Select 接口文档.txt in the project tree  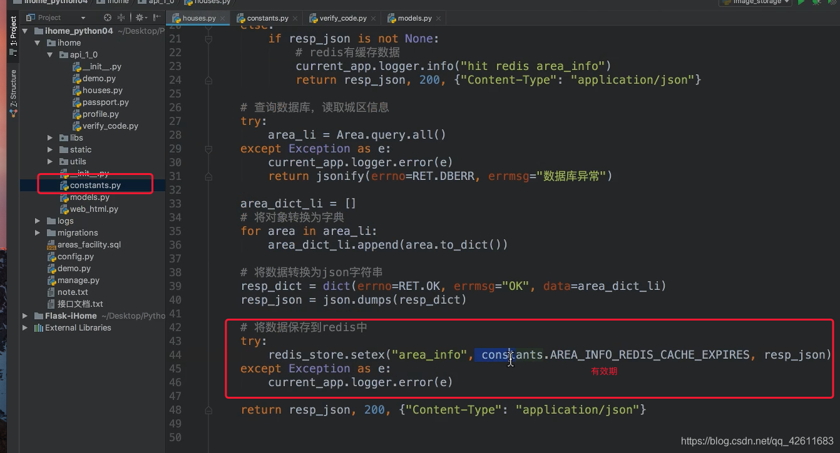[75, 304]
